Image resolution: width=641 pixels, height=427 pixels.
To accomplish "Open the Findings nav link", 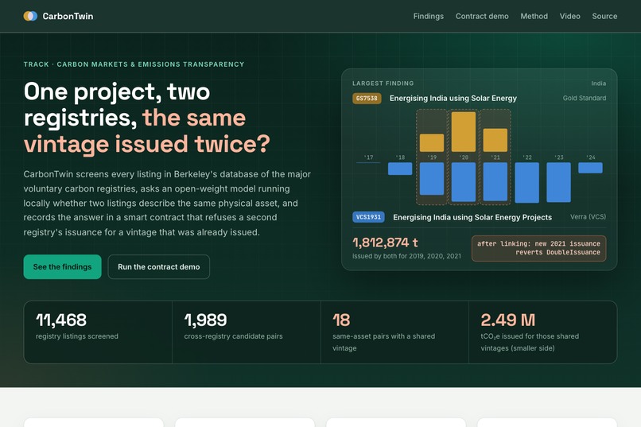I will click(428, 17).
